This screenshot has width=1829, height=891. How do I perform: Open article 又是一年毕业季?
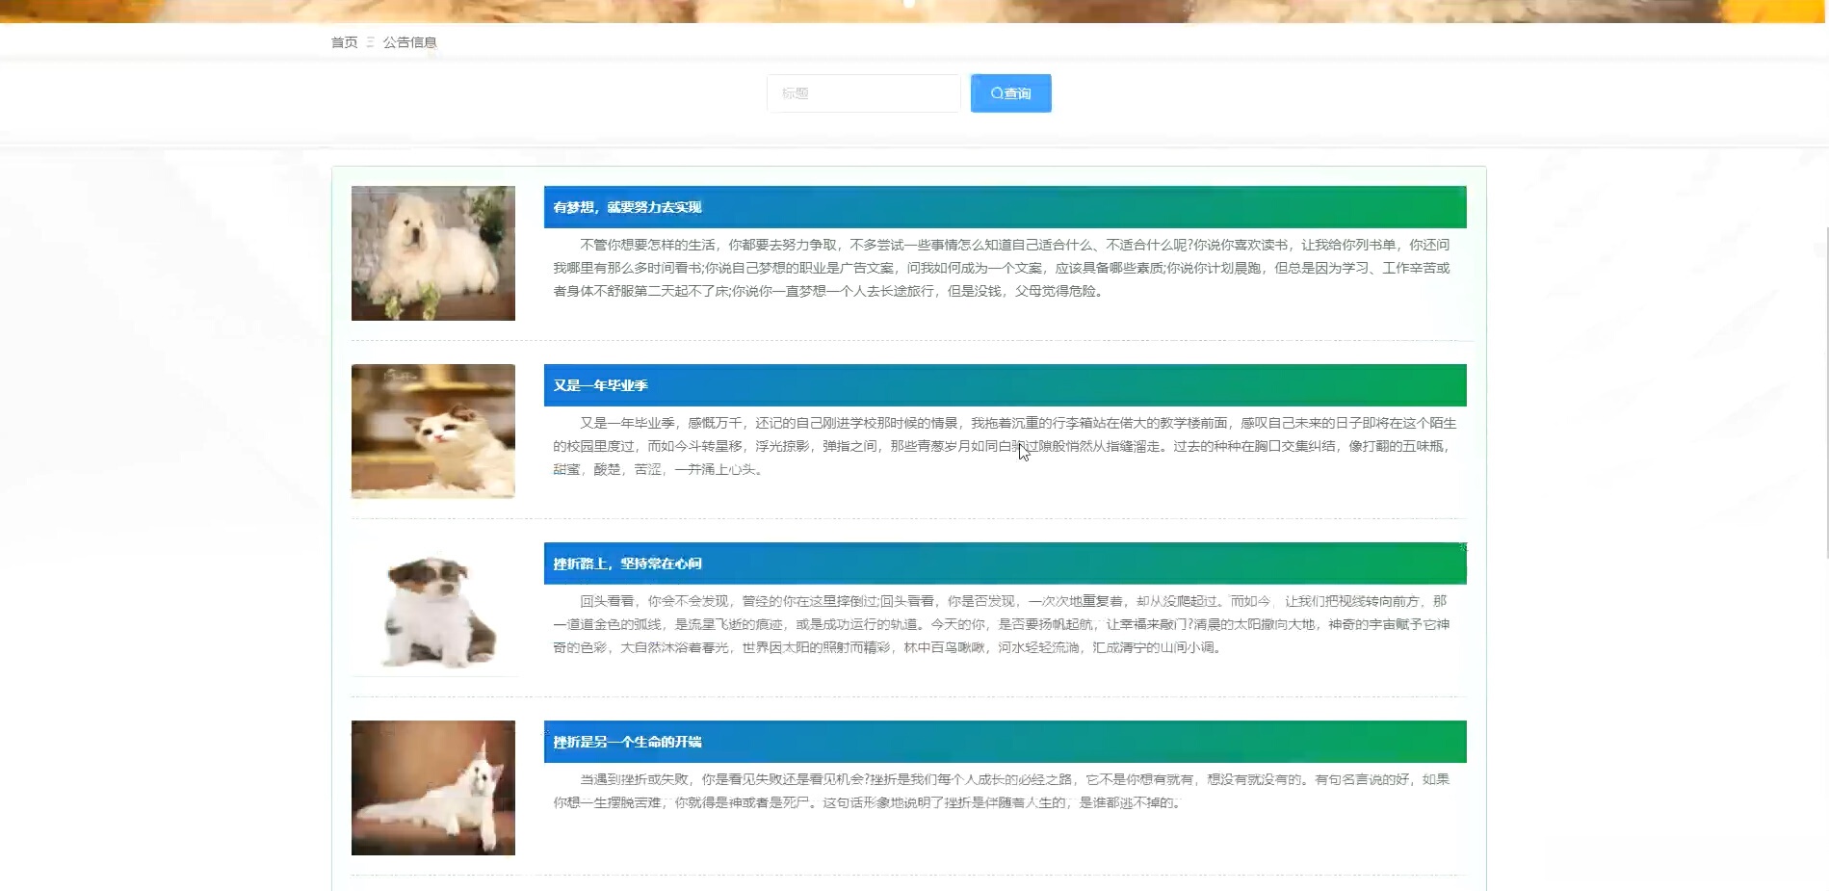click(601, 384)
